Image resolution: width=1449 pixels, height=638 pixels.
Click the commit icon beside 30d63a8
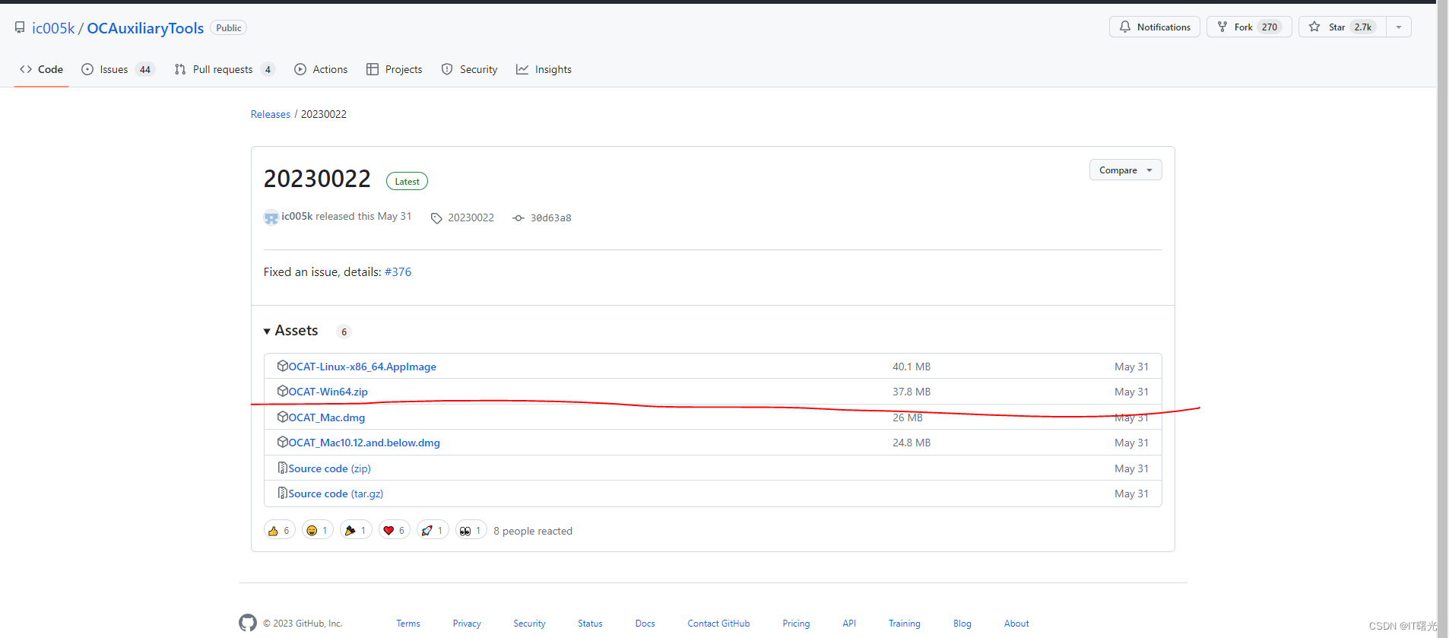click(x=518, y=218)
